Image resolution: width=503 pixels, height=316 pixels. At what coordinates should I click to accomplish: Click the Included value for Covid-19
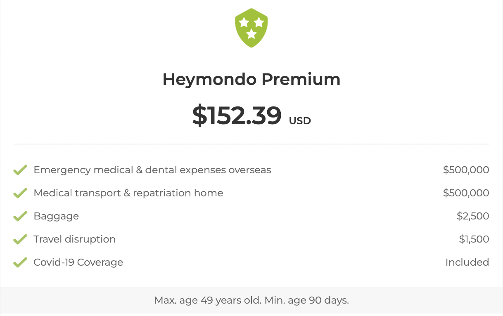(467, 262)
